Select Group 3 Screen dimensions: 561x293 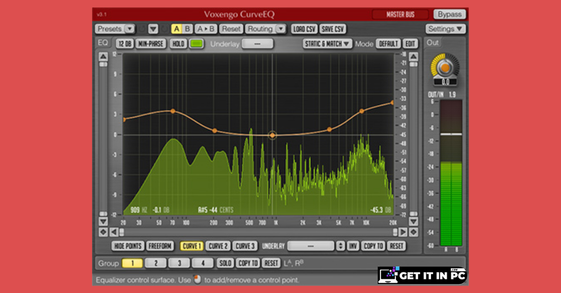[x=179, y=263]
